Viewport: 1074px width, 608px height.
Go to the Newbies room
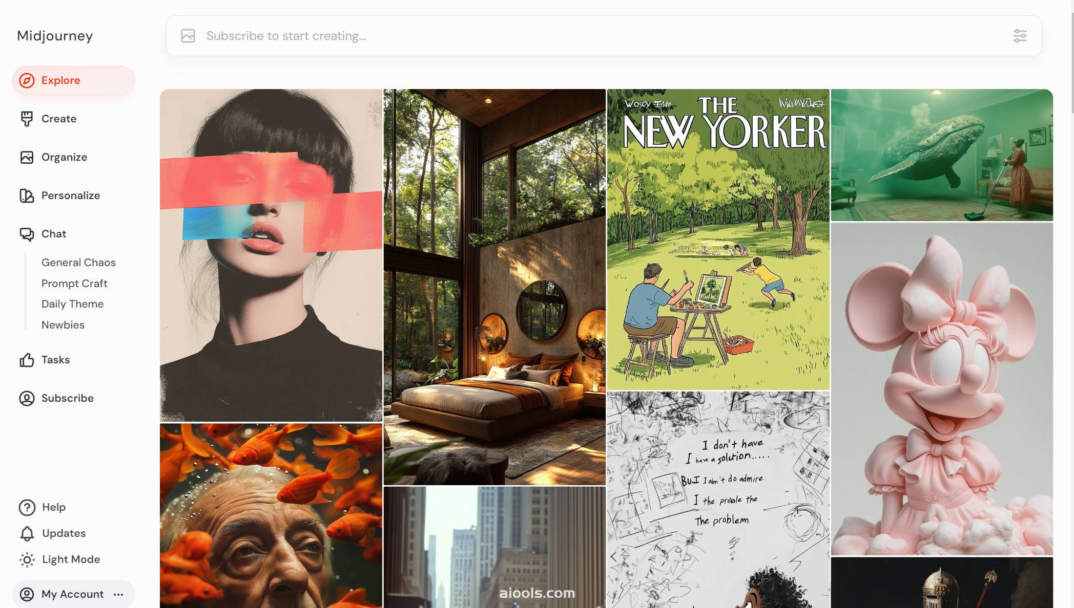click(63, 325)
